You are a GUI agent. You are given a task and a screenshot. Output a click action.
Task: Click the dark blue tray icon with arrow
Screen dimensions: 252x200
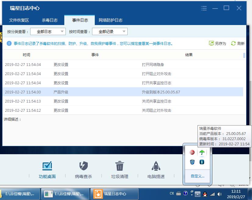202,162
